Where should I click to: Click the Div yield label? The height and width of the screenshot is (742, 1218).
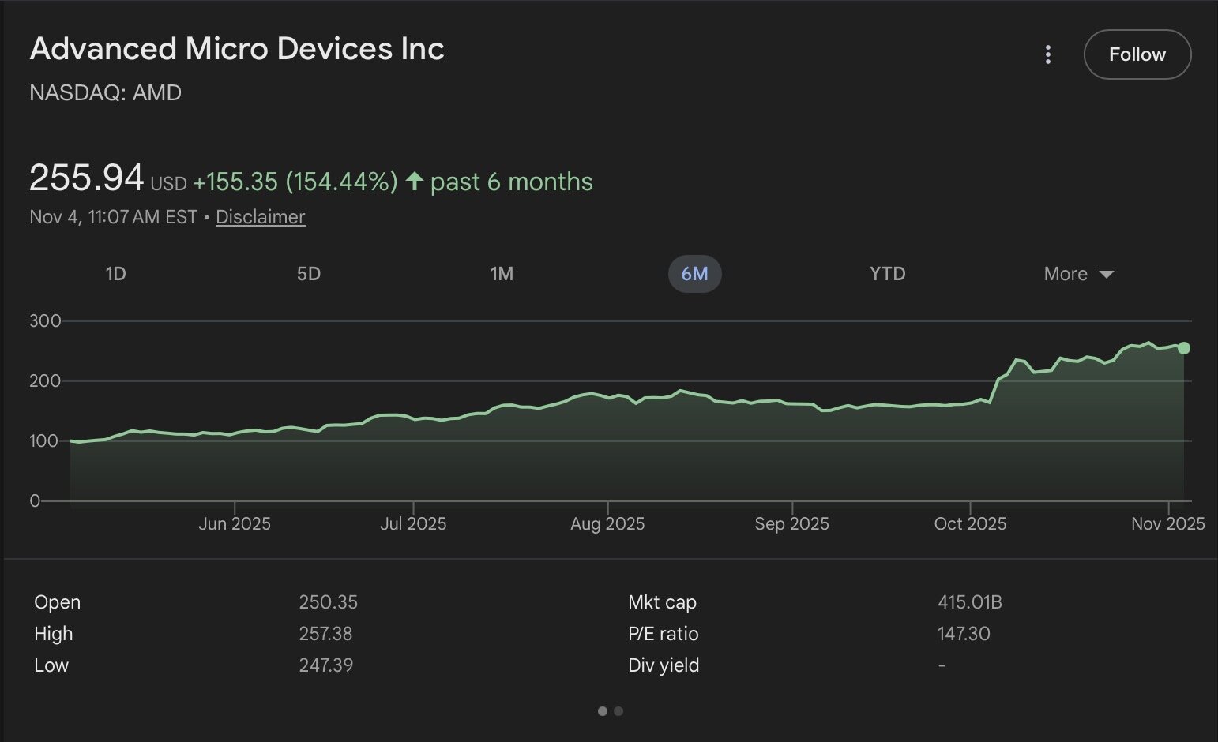point(664,665)
